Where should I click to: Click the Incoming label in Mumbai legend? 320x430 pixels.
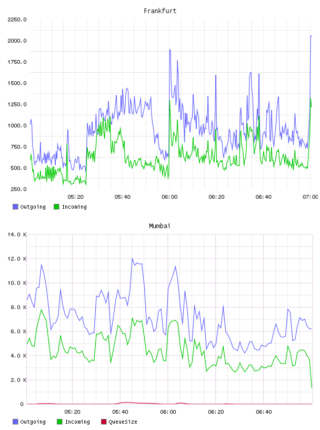click(x=77, y=422)
